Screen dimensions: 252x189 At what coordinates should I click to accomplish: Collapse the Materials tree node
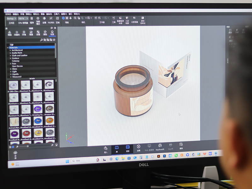pyautogui.click(x=8, y=48)
